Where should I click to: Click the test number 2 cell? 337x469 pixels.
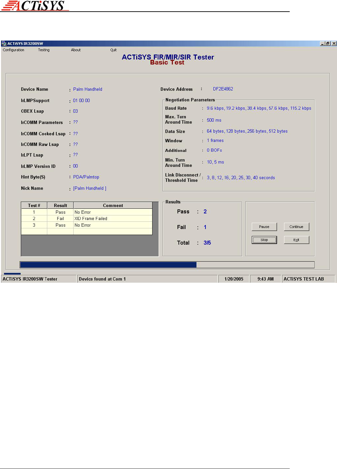[34, 218]
